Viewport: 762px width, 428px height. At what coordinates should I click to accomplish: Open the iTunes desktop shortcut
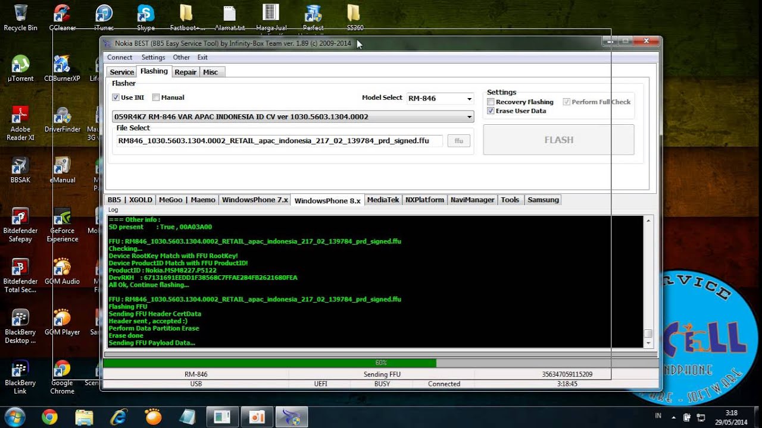click(x=104, y=17)
